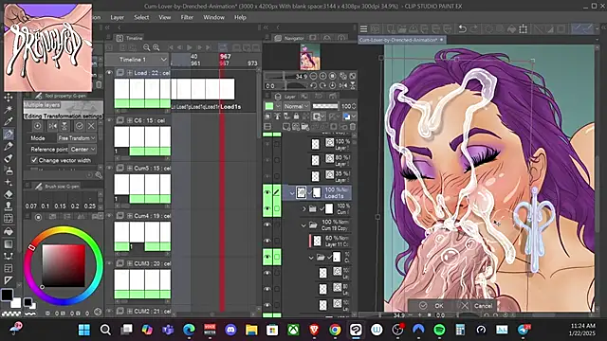Hide the Load1s layer eye icon
Viewport: 607px width, 341px height.
pos(267,192)
